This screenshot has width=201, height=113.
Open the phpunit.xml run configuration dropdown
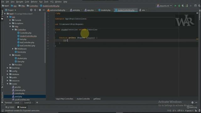[164, 6]
